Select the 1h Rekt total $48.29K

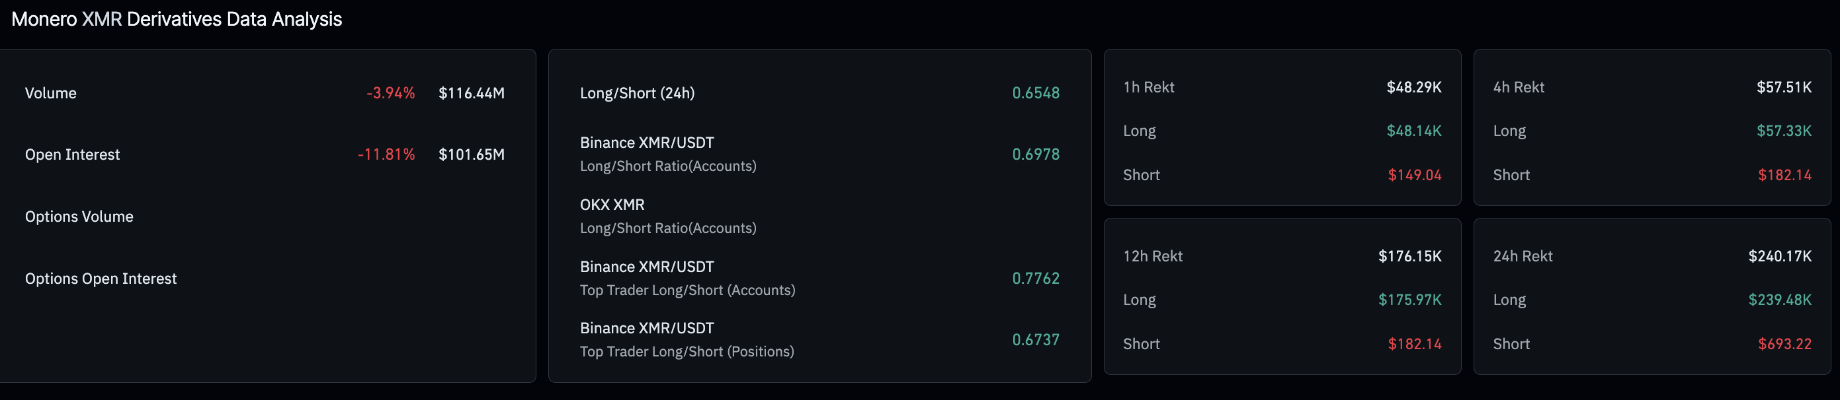(1413, 88)
